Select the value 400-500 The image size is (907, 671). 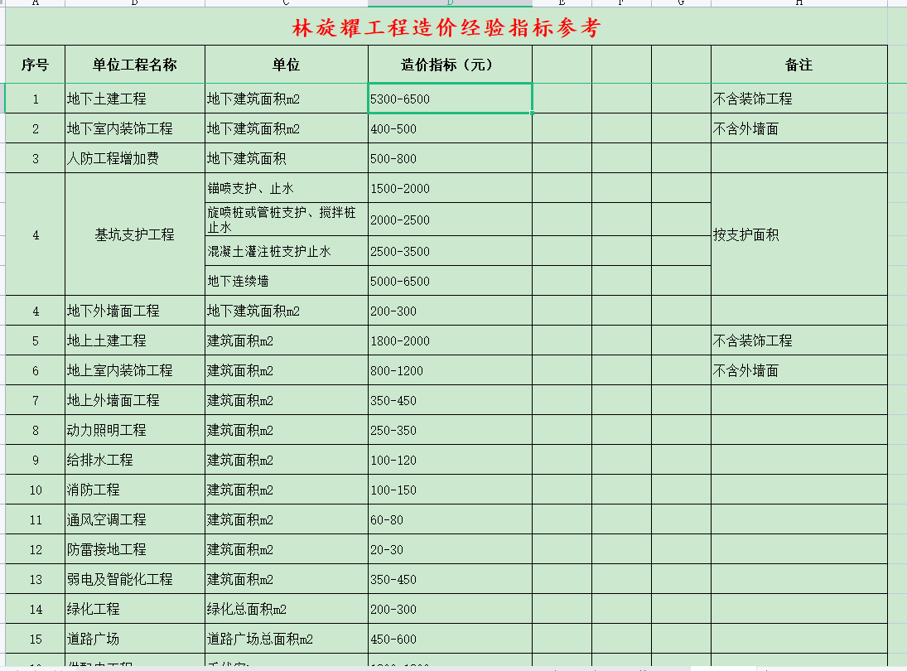coord(450,128)
